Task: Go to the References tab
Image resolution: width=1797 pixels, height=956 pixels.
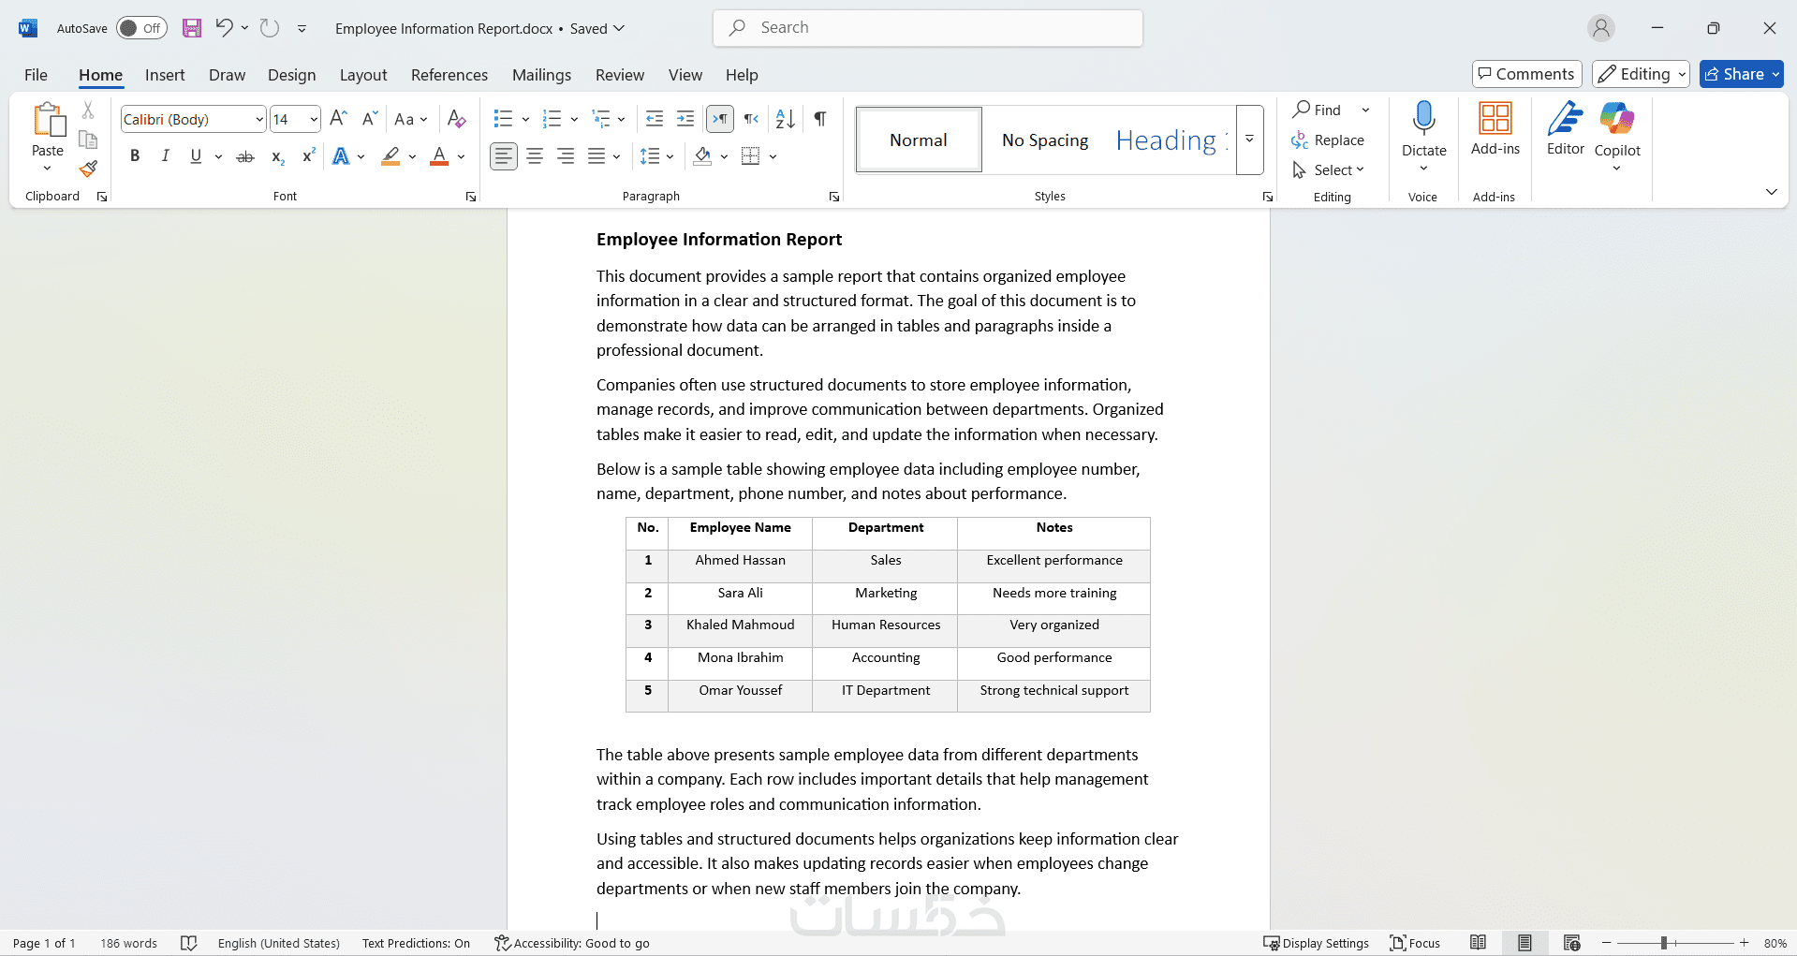Action: tap(449, 75)
